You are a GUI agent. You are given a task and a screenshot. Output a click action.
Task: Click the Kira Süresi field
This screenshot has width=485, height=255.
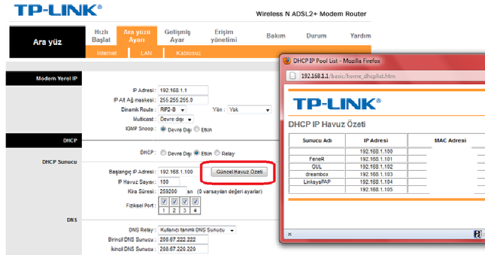(x=172, y=191)
